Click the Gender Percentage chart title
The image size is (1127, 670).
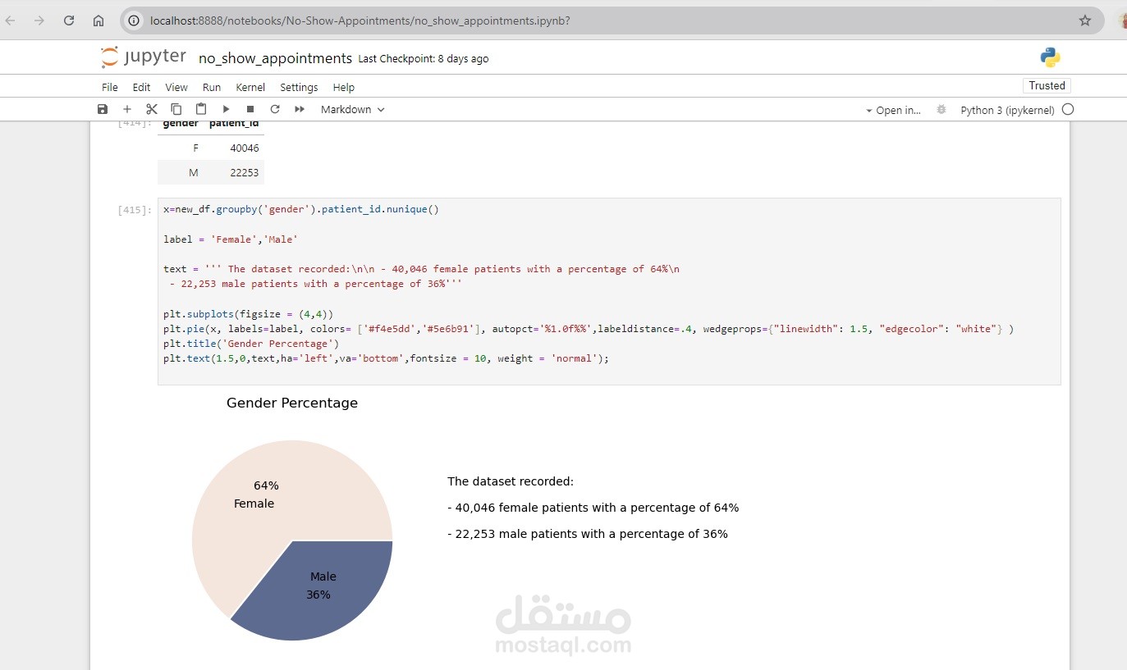(292, 403)
